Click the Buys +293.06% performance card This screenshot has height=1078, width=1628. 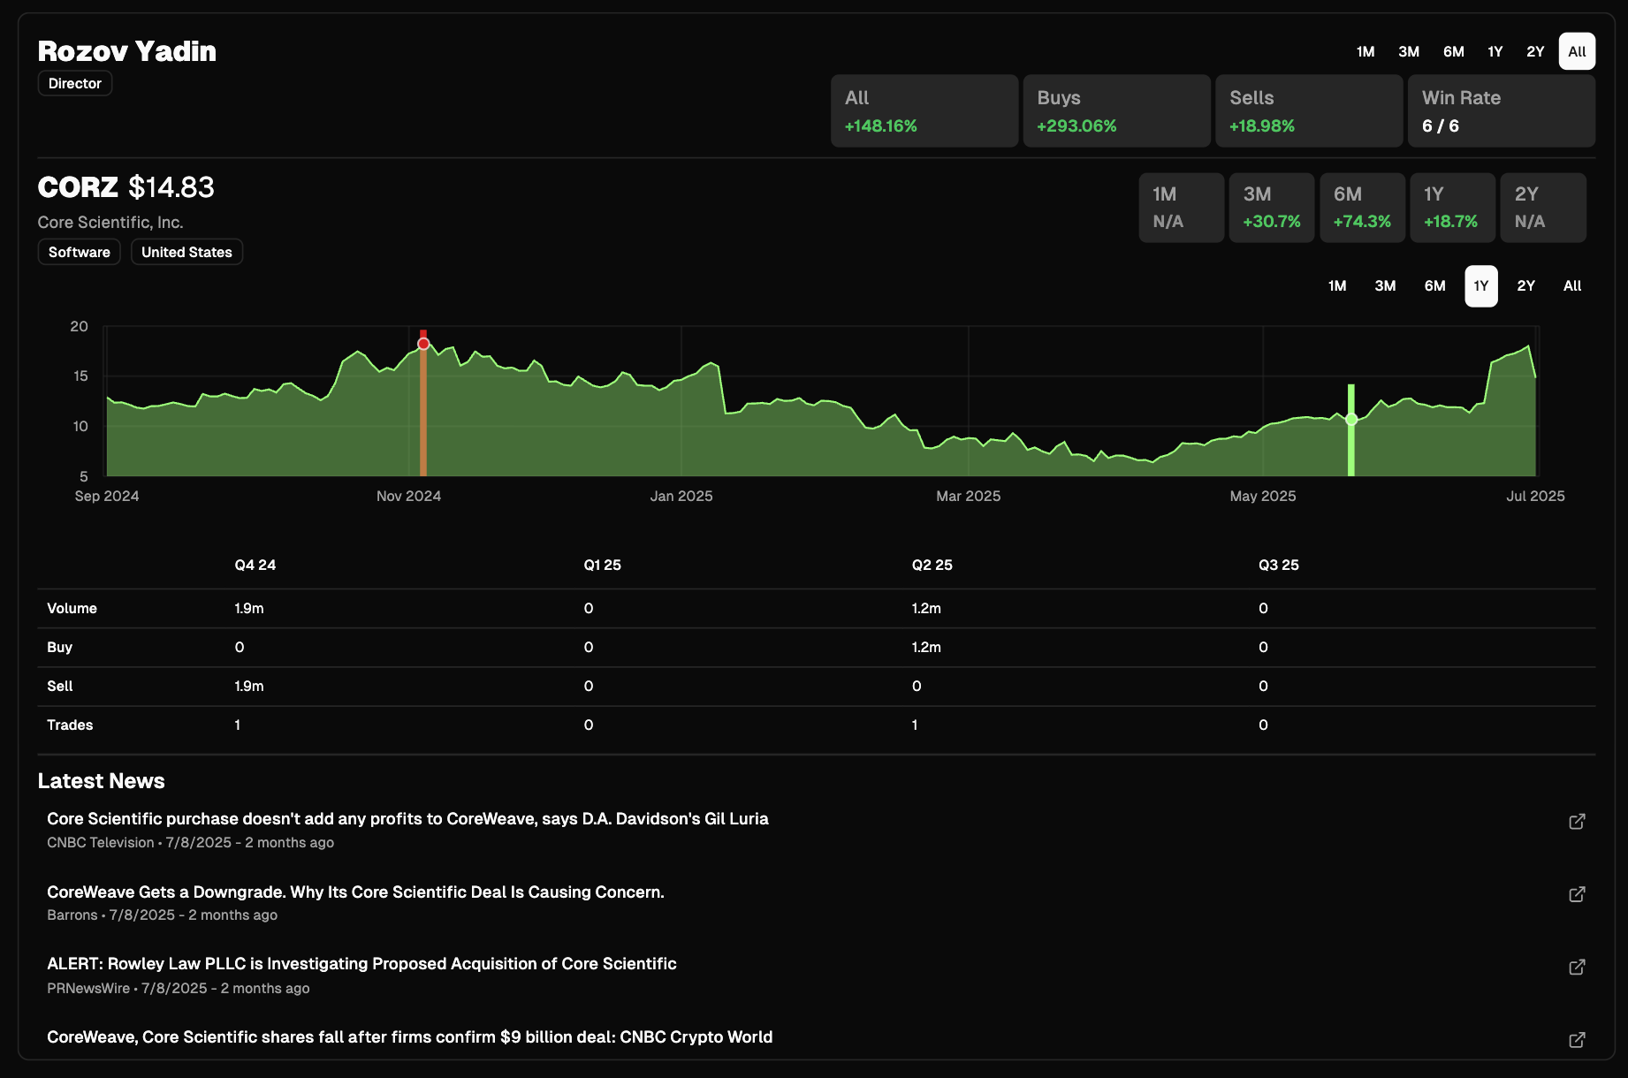1117,110
